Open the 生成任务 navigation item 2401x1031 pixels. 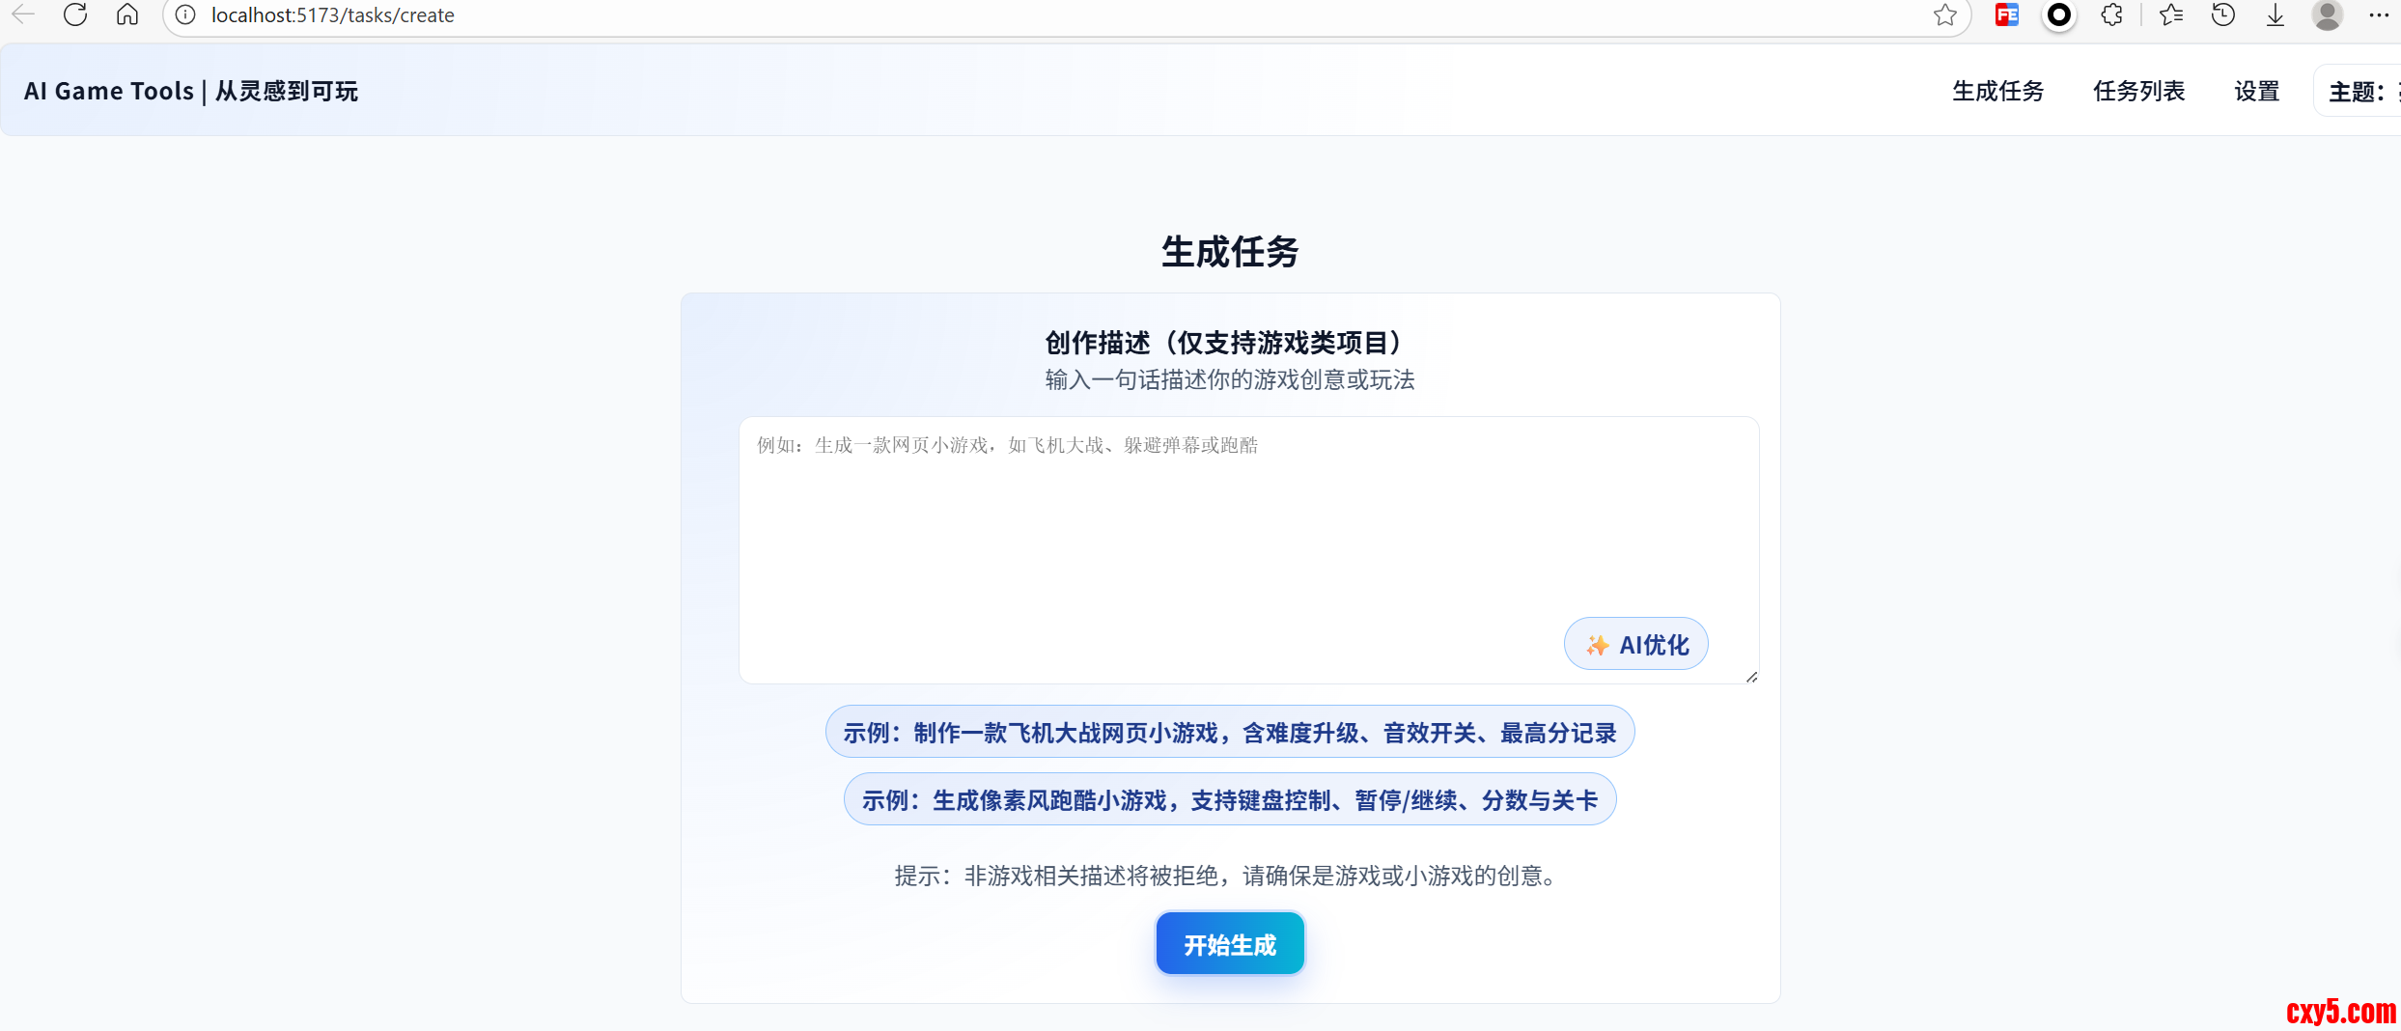(1998, 91)
